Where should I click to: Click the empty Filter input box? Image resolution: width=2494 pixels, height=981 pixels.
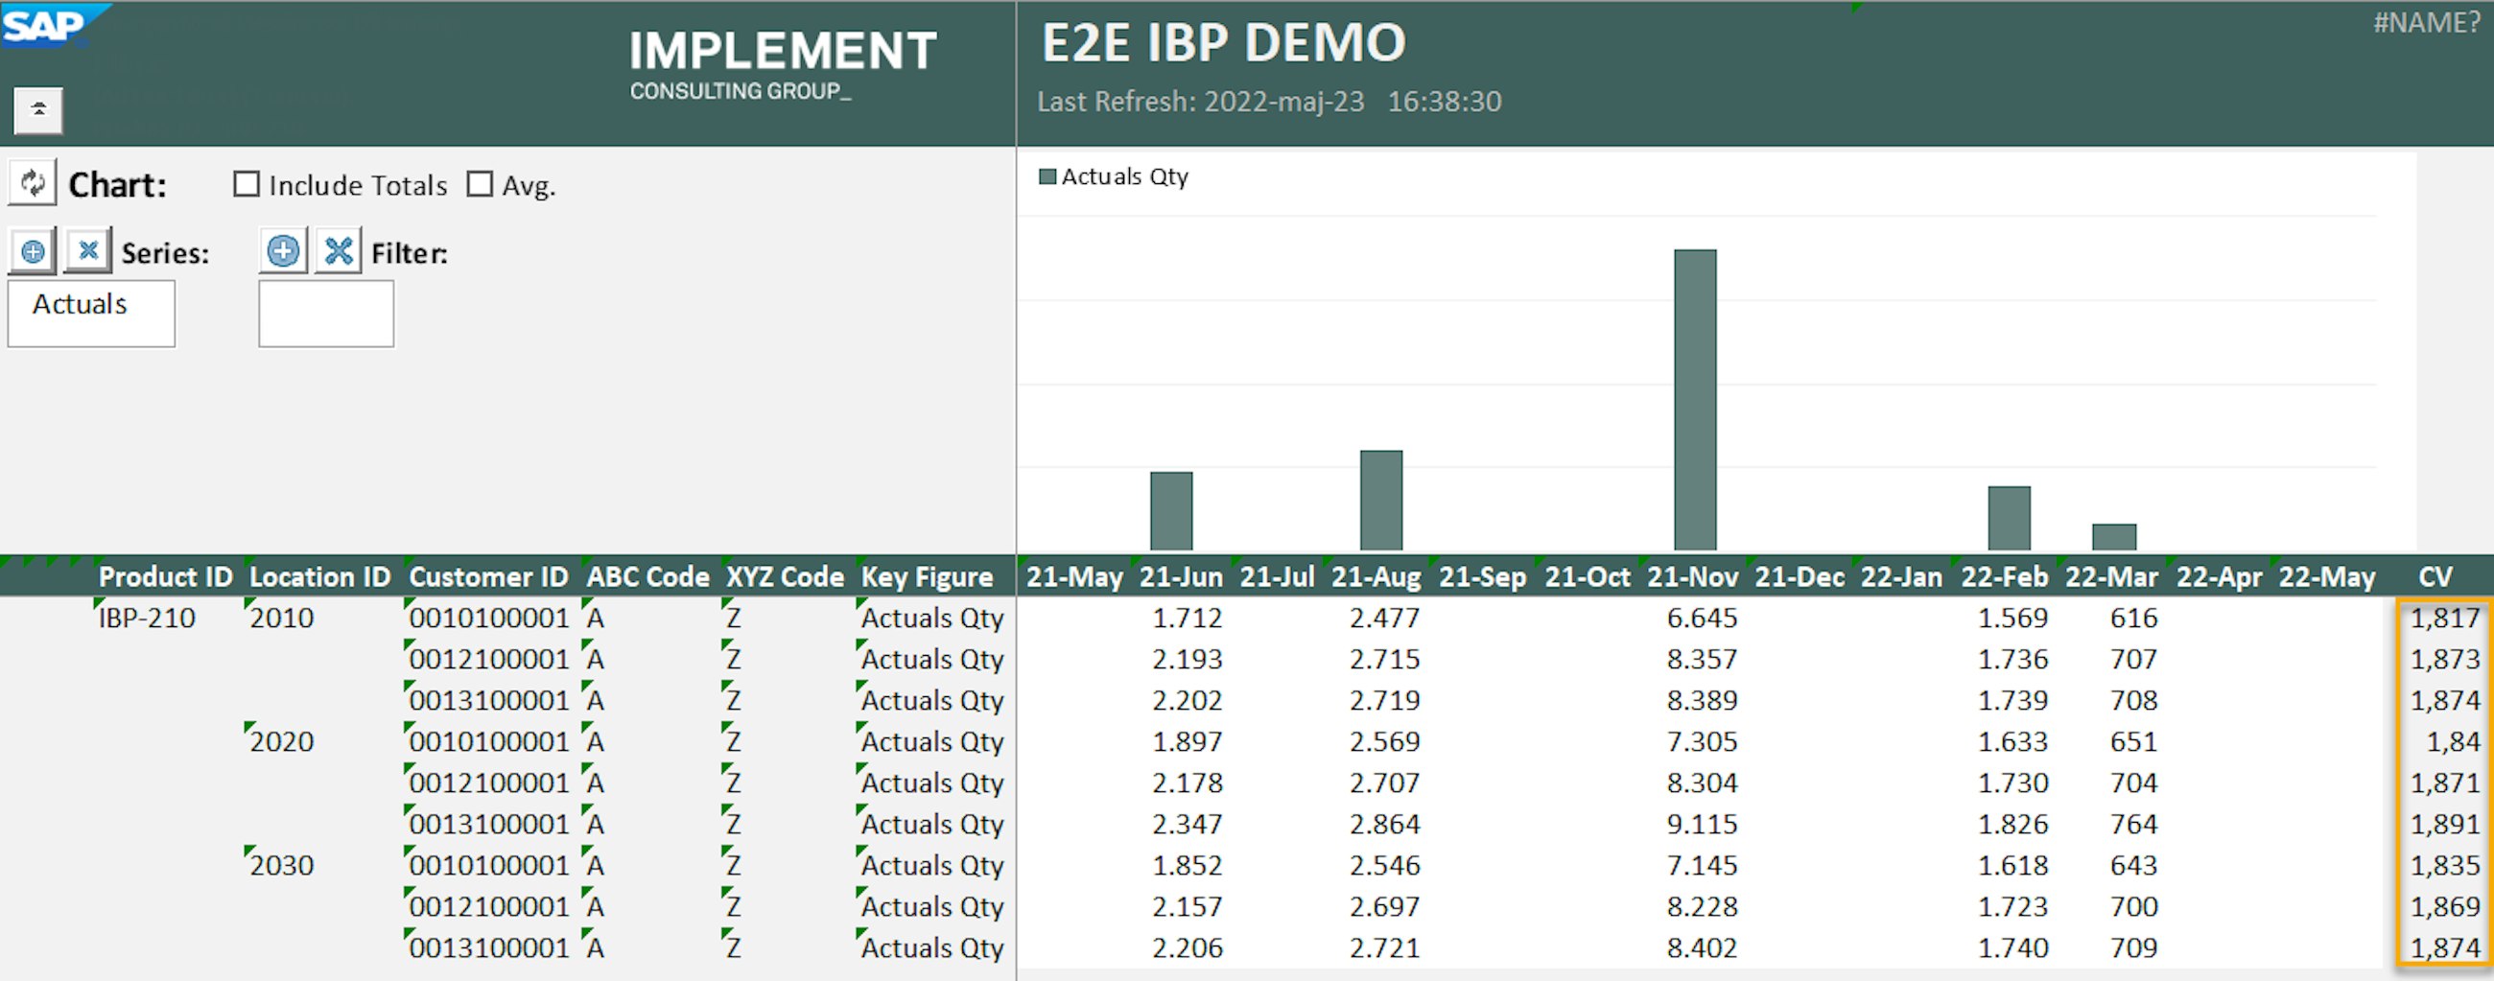326,314
